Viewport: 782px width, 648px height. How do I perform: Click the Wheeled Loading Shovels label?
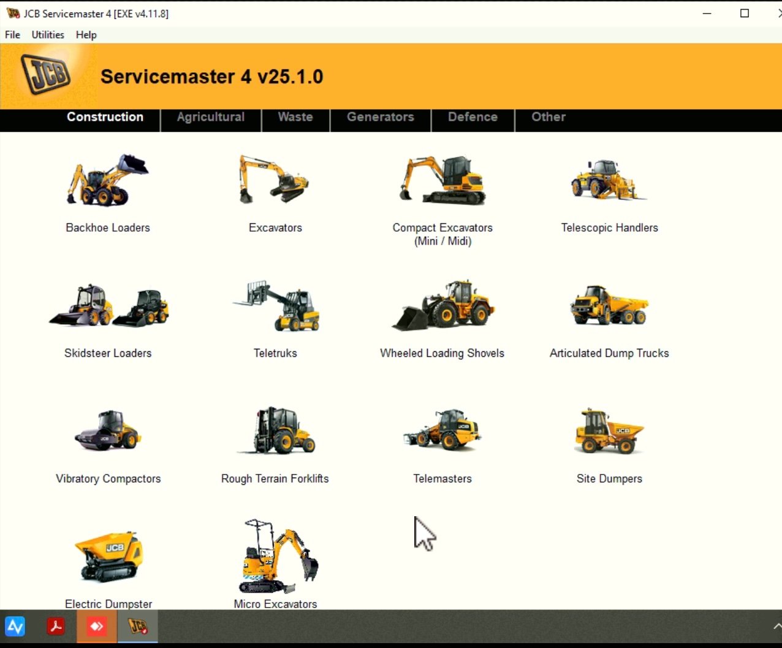coord(442,353)
